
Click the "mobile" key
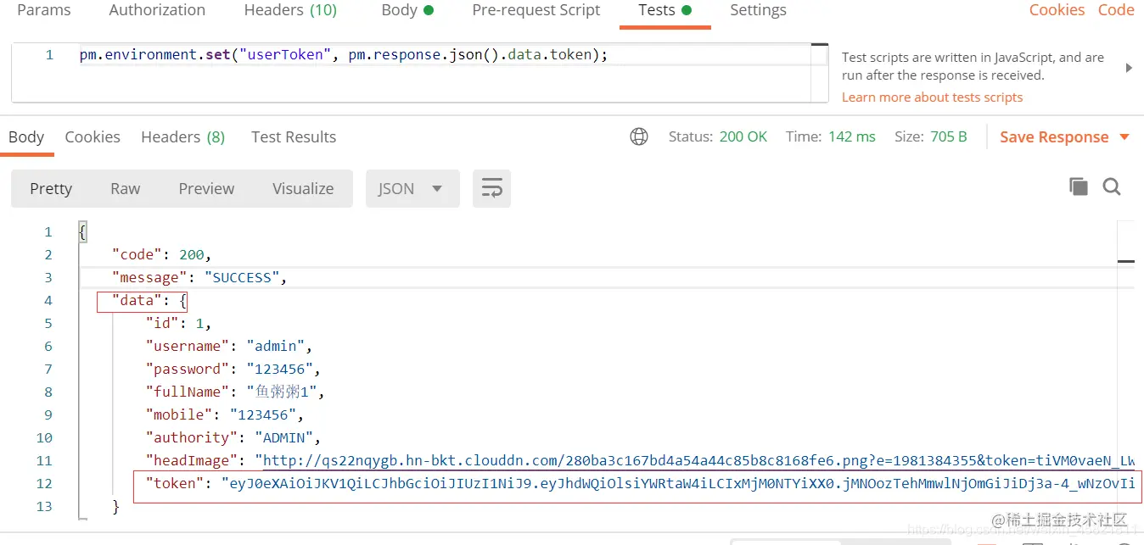[x=179, y=415]
